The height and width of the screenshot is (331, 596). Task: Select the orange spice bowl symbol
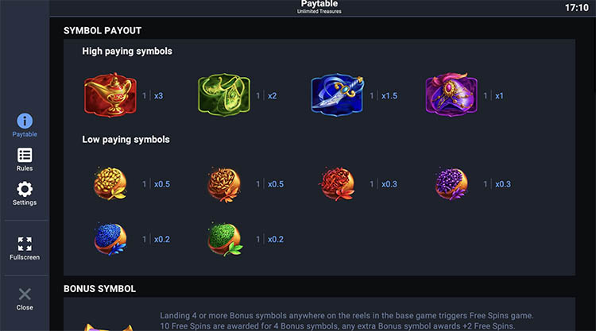[223, 183]
